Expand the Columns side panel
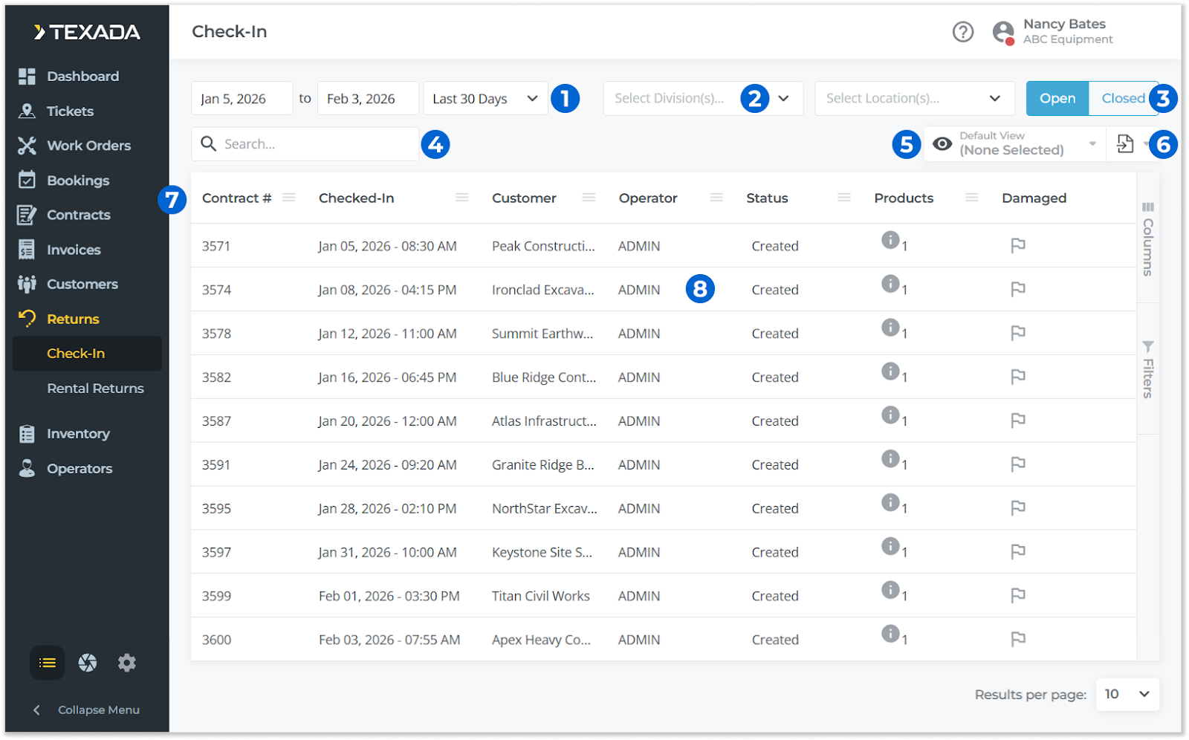 click(1148, 238)
